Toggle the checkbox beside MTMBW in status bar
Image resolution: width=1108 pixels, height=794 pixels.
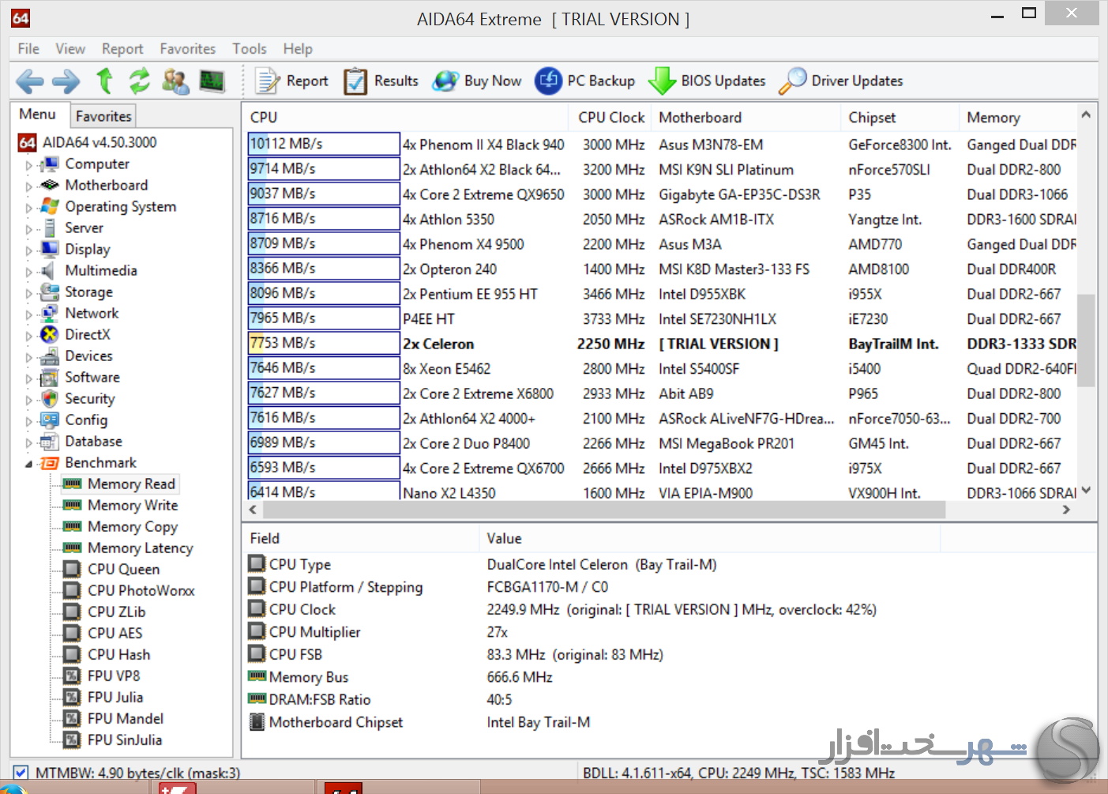pos(21,773)
